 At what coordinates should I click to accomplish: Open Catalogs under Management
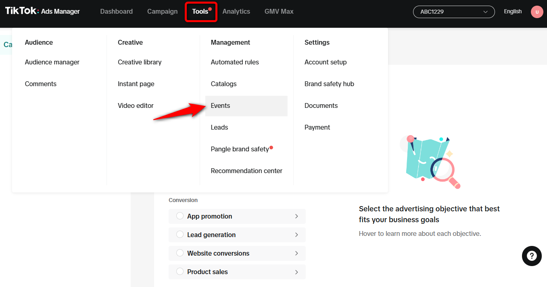tap(223, 84)
